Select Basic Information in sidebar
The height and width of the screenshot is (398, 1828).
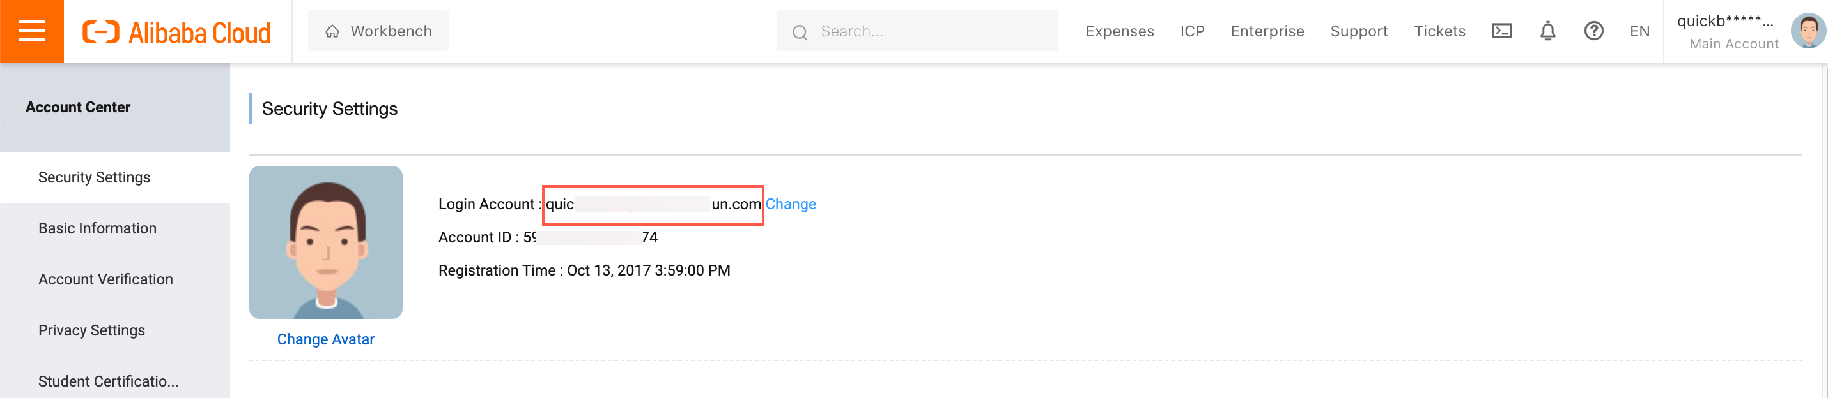pos(97,228)
